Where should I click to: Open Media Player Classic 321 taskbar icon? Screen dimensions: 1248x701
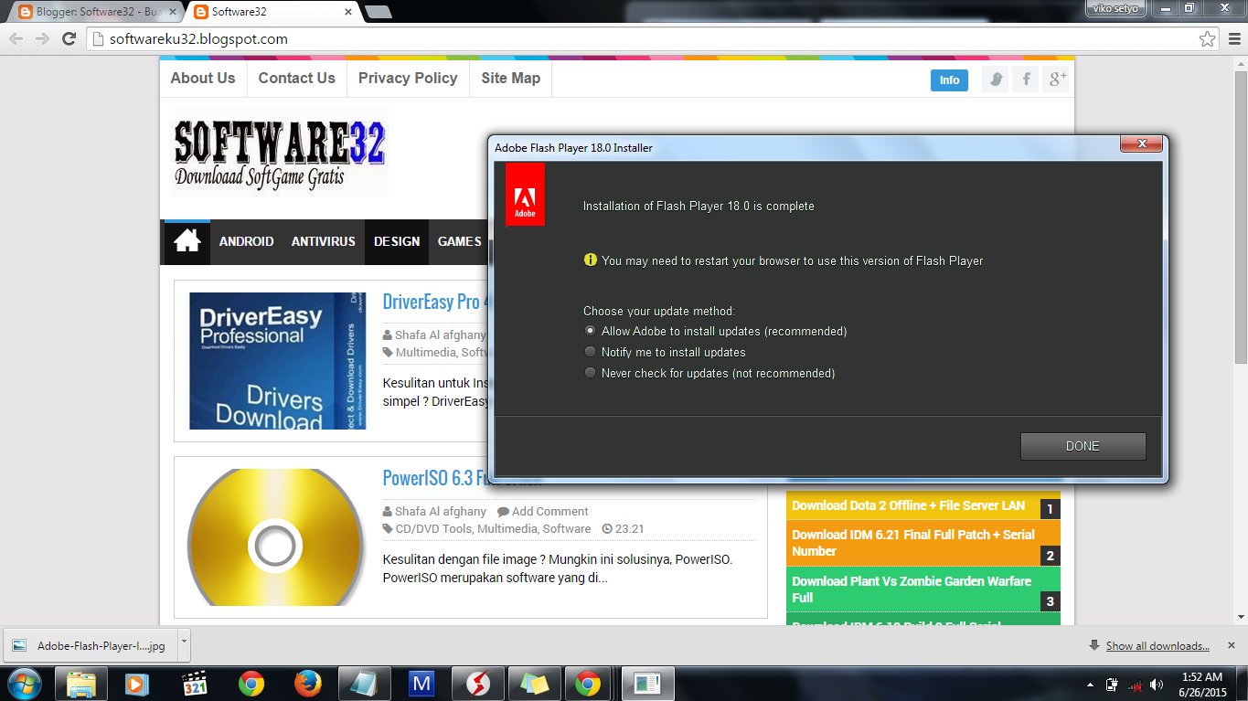pos(195,684)
